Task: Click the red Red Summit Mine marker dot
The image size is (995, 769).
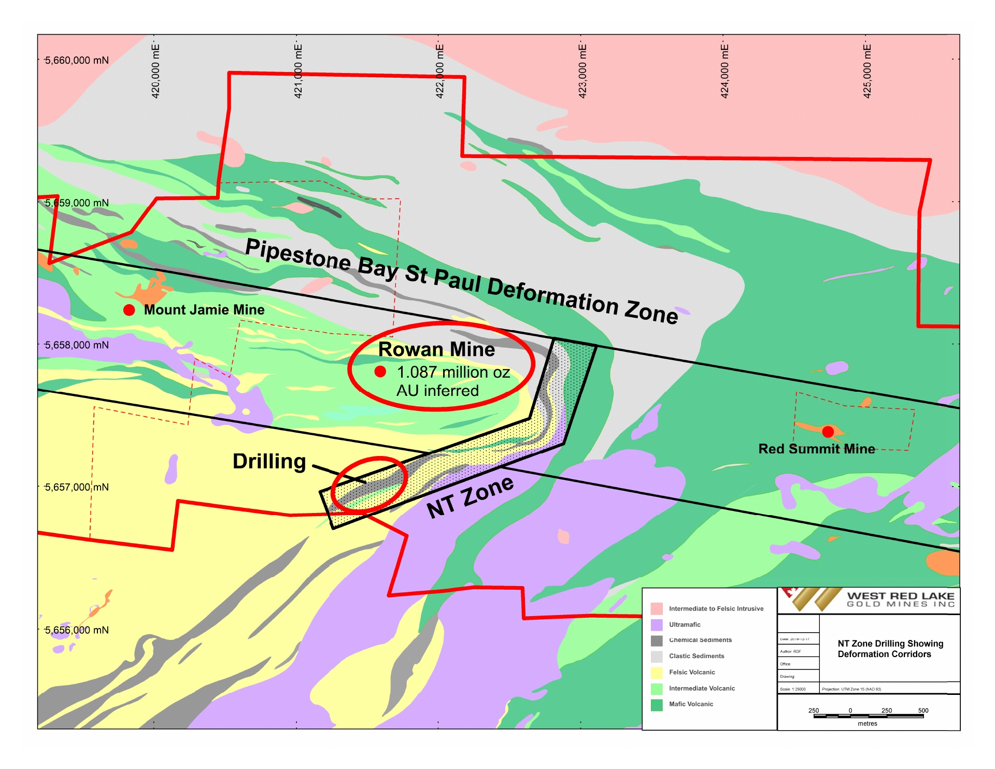Action: pyautogui.click(x=828, y=432)
